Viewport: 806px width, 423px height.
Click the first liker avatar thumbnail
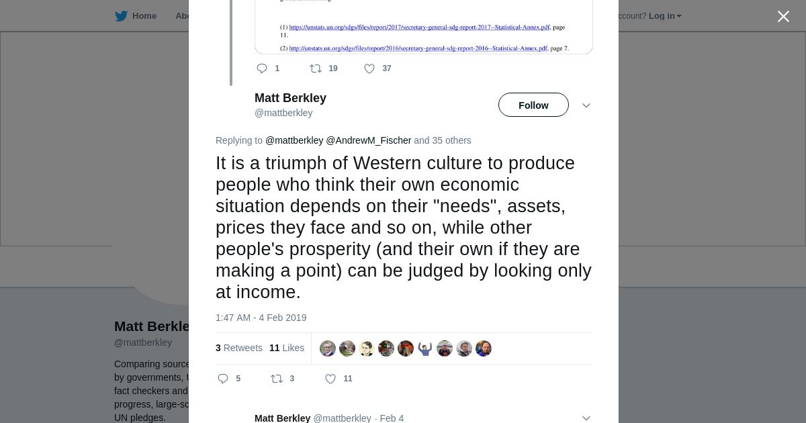(x=328, y=348)
